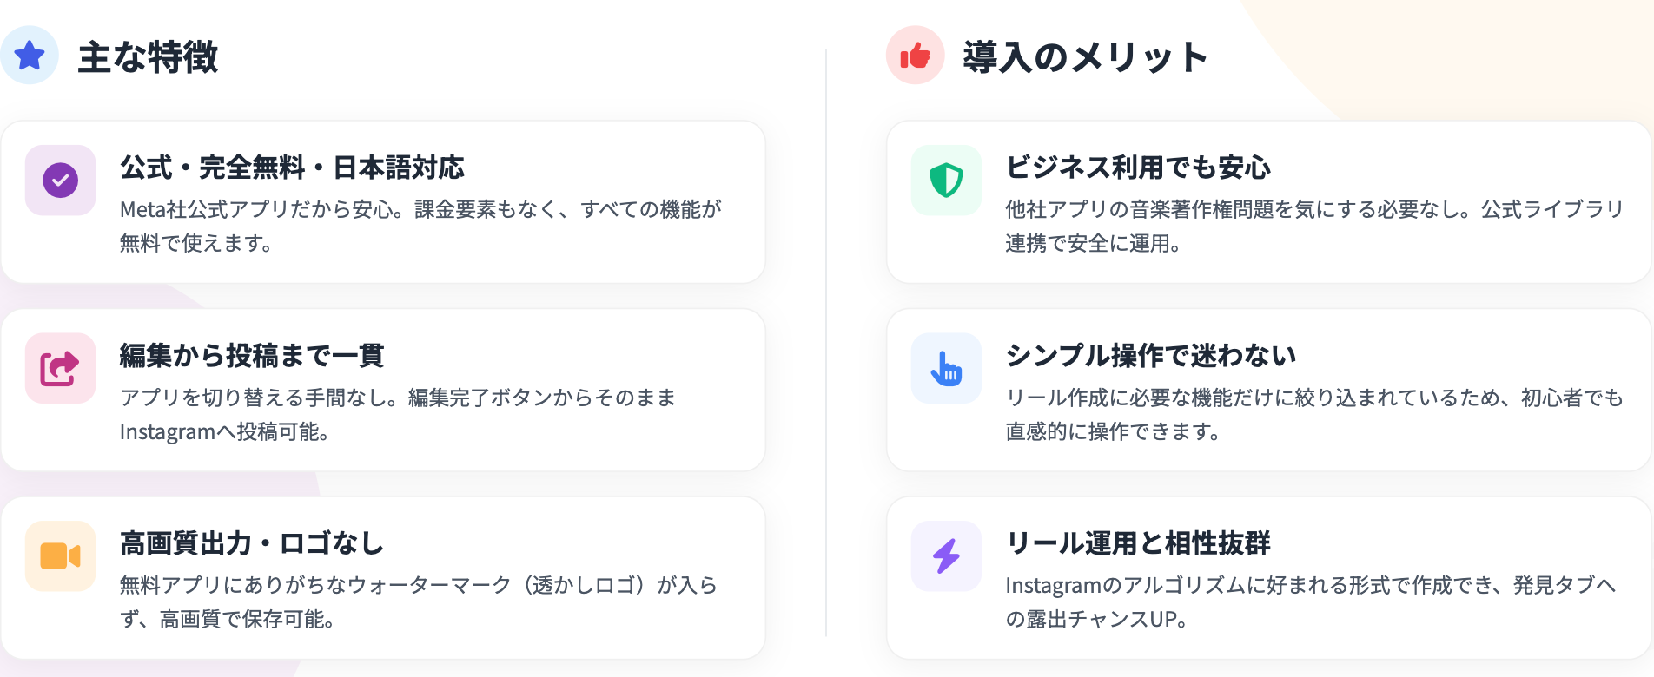Open the リール運用と相性抜群 card title
This screenshot has height=677, width=1654.
pos(1138,544)
